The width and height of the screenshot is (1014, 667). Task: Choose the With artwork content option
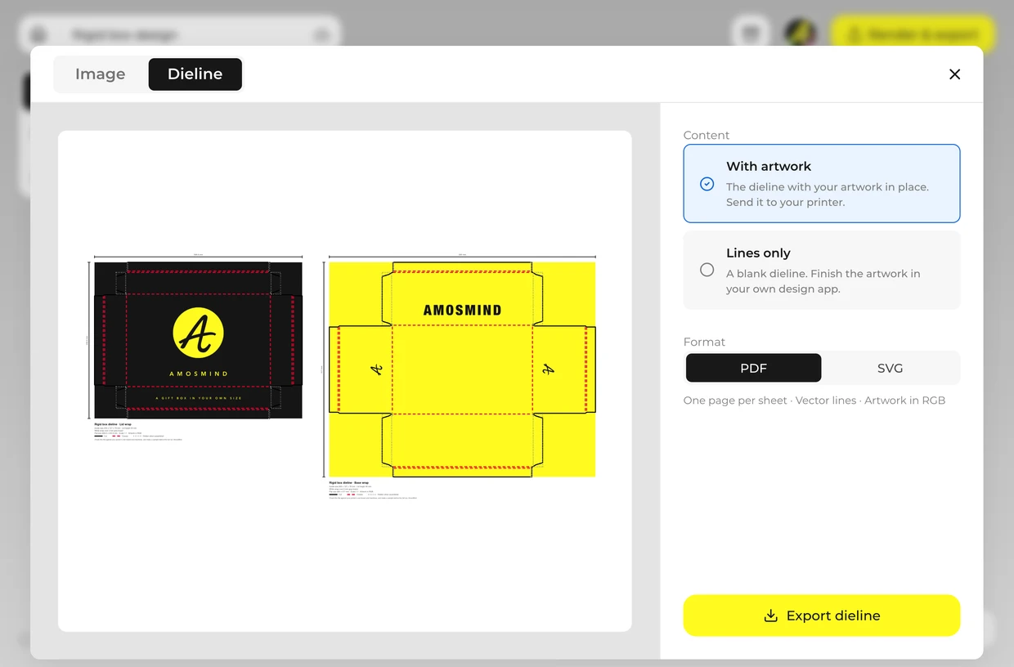(x=822, y=184)
